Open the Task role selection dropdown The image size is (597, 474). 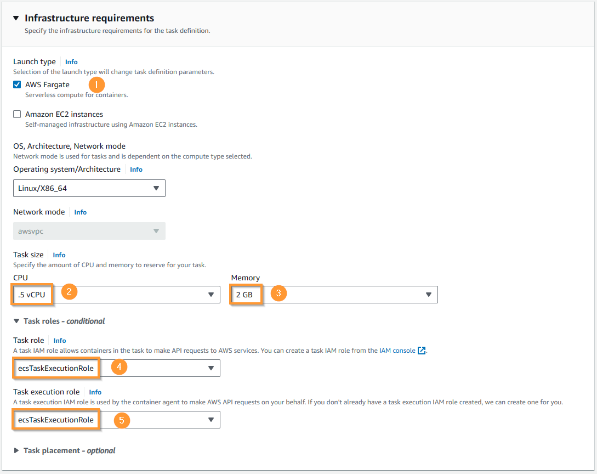click(117, 368)
